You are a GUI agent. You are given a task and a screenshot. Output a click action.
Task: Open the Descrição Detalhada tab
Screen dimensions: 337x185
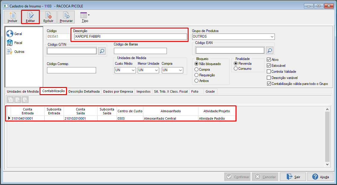pos(84,91)
